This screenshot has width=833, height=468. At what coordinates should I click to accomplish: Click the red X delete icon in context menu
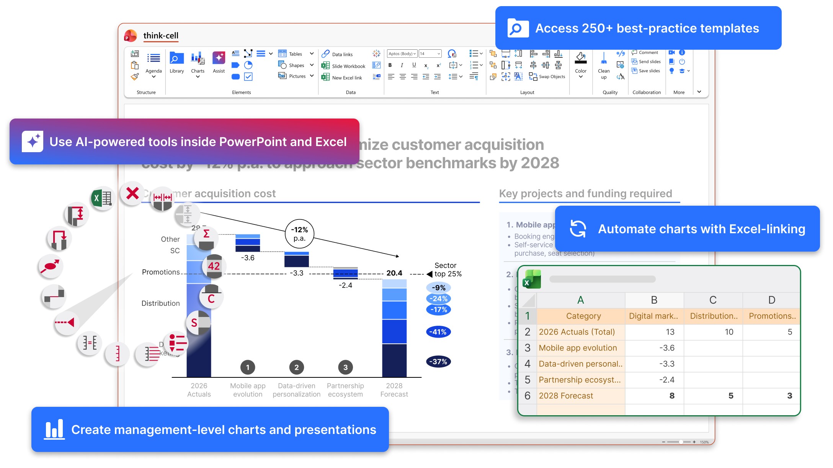132,193
